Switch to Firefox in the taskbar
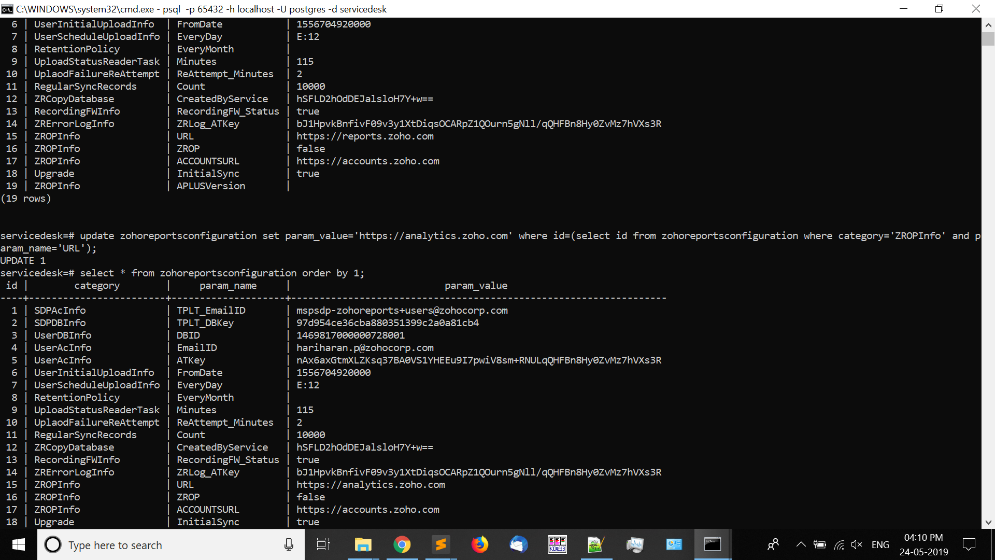995x560 pixels. (x=479, y=544)
